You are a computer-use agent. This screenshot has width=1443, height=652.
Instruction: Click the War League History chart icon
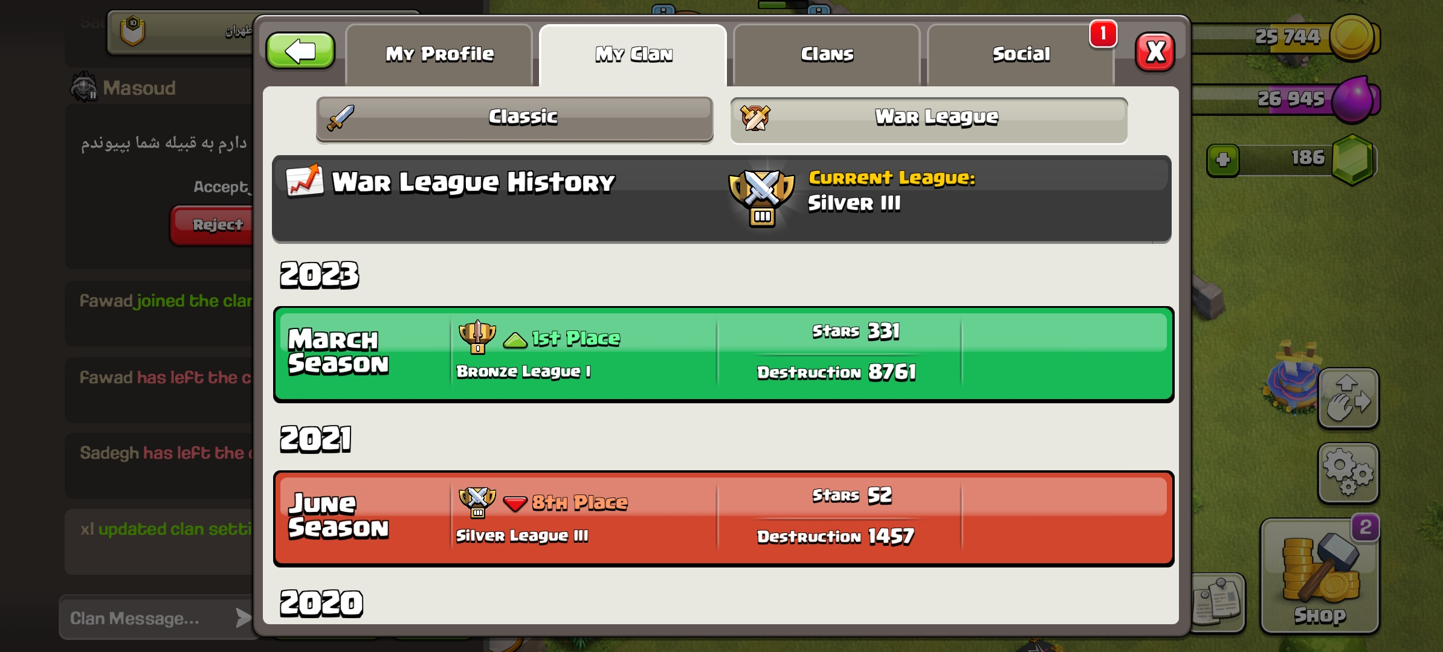point(305,181)
